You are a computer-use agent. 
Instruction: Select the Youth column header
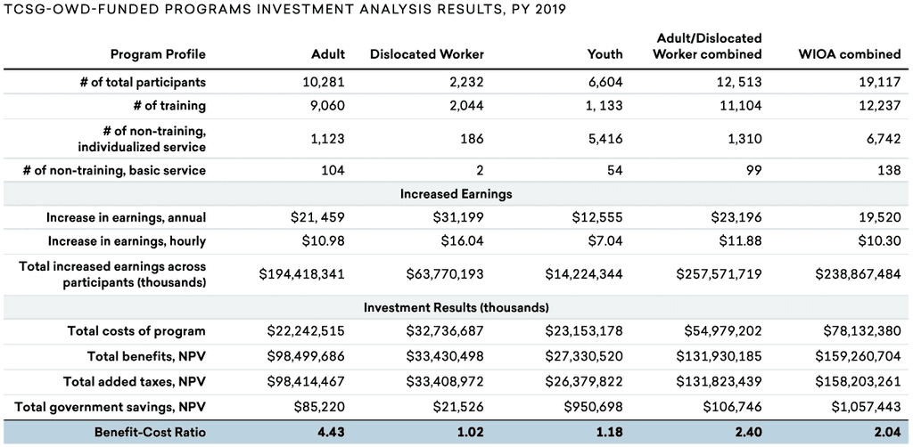tap(605, 54)
